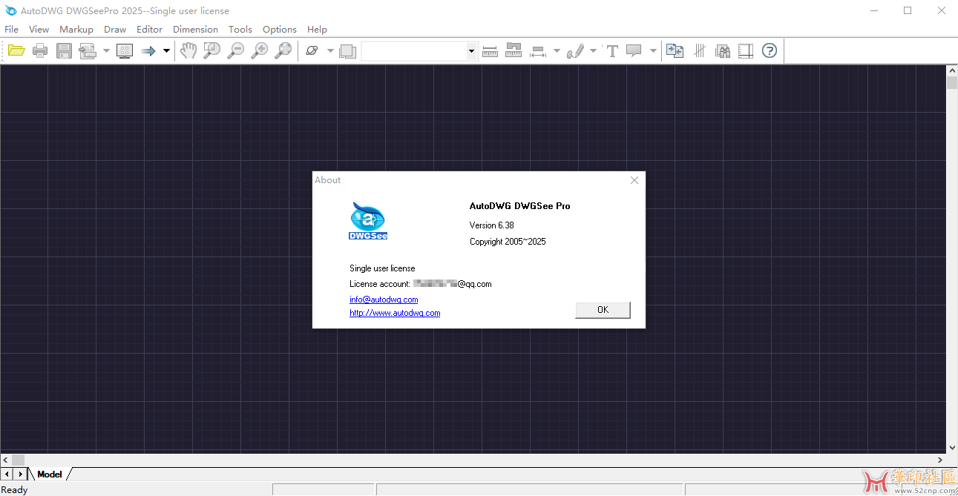Viewport: 958px width, 496px height.
Task: Select the freehand markup pen tool
Action: click(575, 50)
